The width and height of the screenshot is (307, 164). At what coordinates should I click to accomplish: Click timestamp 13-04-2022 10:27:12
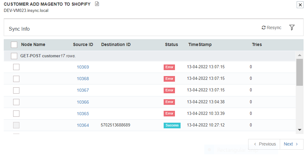[206, 125]
